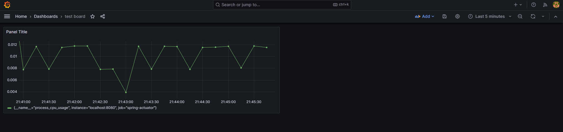Collapse the top search bar chevron
563x132 pixels.
[556, 16]
